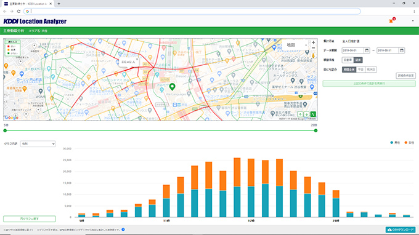The width and height of the screenshot is (419, 235).
Task: Click the green location marker on map
Action: tap(172, 87)
